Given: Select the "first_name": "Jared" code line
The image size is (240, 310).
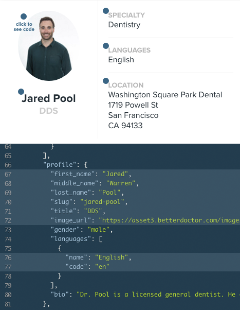Looking at the screenshot, I should point(120,174).
